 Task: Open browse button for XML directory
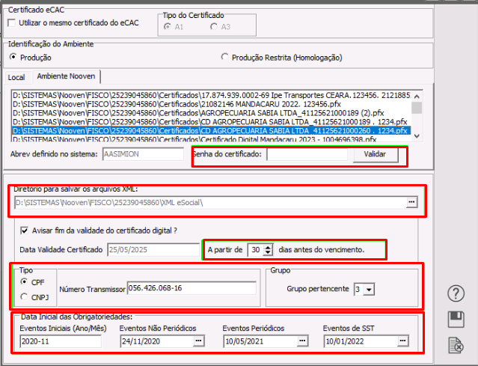pyautogui.click(x=411, y=202)
